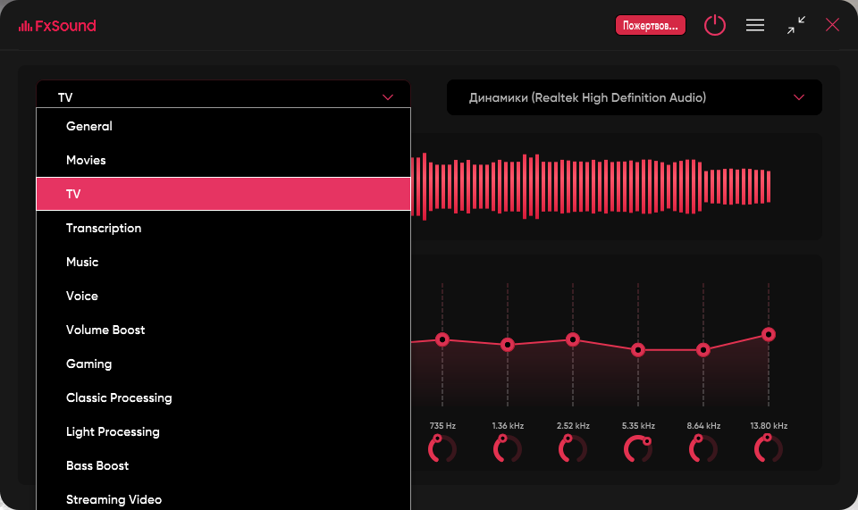The height and width of the screenshot is (510, 858).
Task: Open the hamburger menu
Action: click(x=755, y=25)
